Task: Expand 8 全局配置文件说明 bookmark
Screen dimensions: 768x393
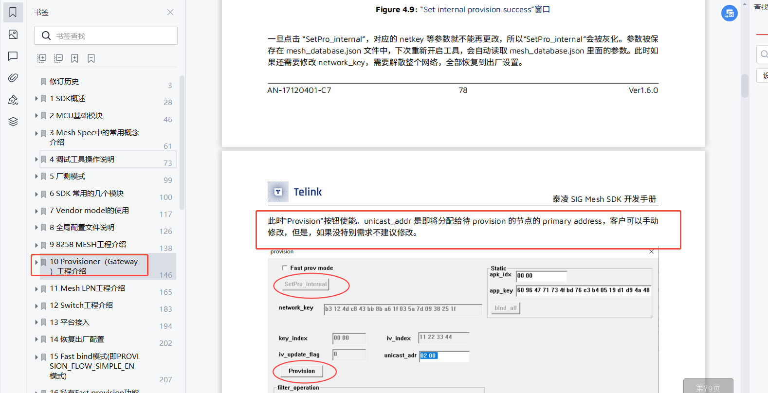Action: [37, 228]
